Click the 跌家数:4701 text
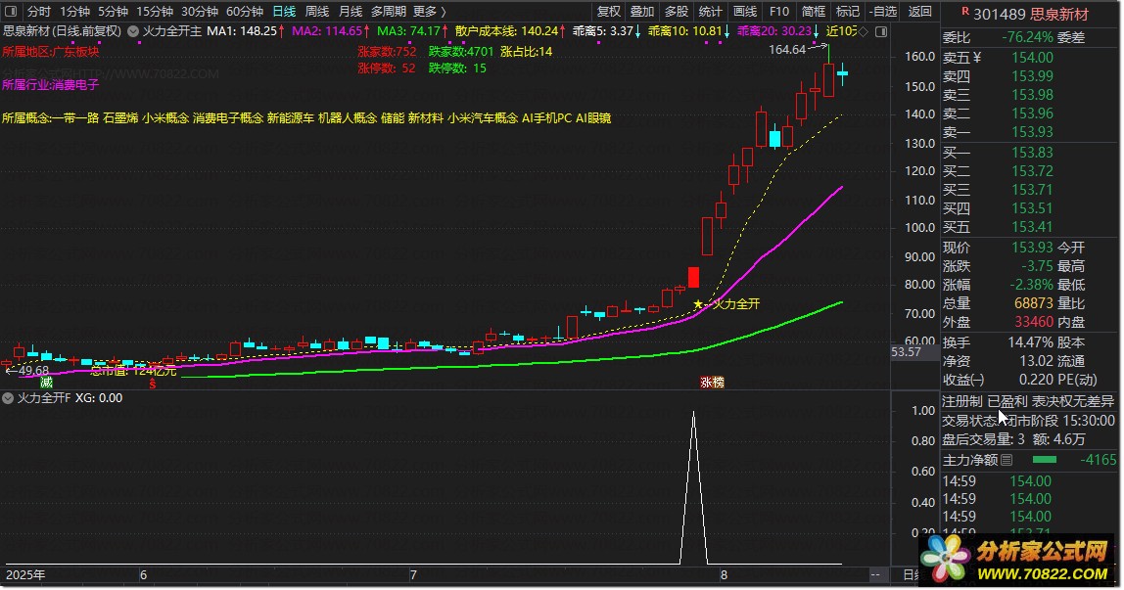Screen dimensions: 1124x590 click(461, 52)
